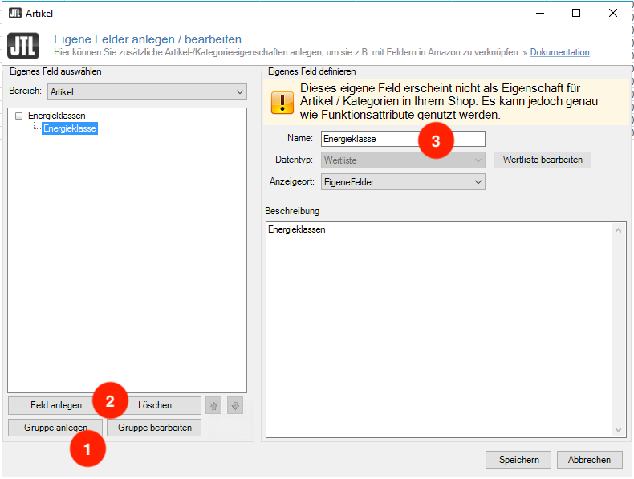Viewport: 634px width, 479px height.
Task: Cancel with the Abbrechen button
Action: click(x=589, y=460)
